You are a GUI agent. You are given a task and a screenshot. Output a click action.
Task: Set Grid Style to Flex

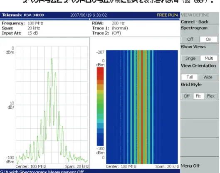tap(211, 96)
